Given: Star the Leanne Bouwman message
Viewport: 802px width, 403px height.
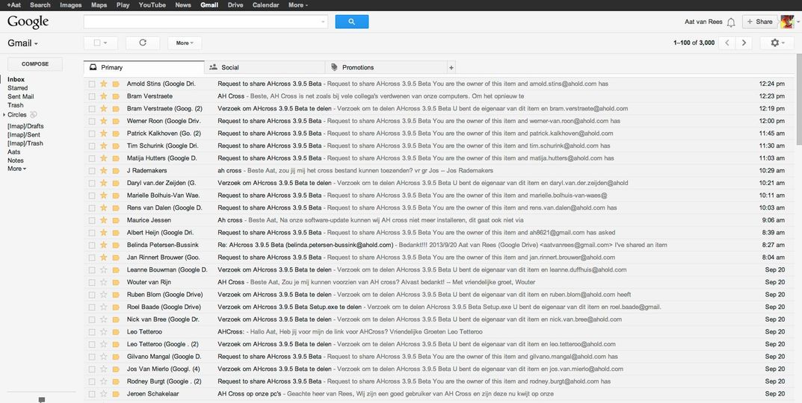Looking at the screenshot, I should [103, 269].
